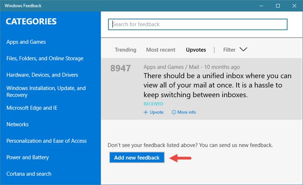This screenshot has height=185, width=303.
Task: Click the 8947 upvote count
Action: 120,68
